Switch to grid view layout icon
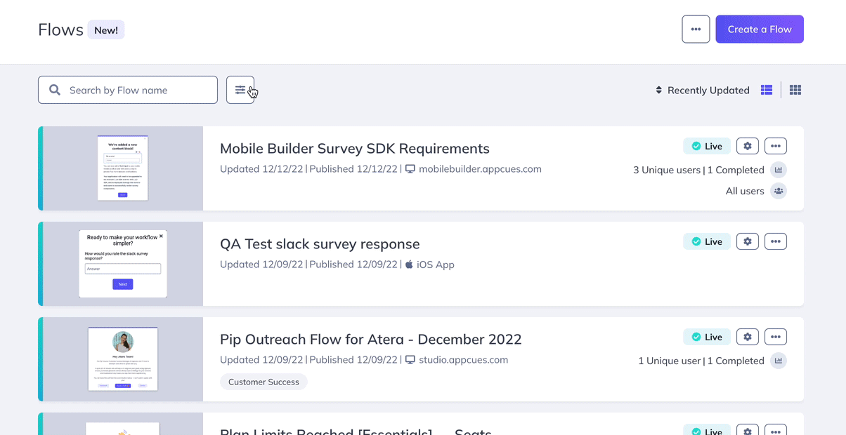This screenshot has width=846, height=435. pos(795,90)
